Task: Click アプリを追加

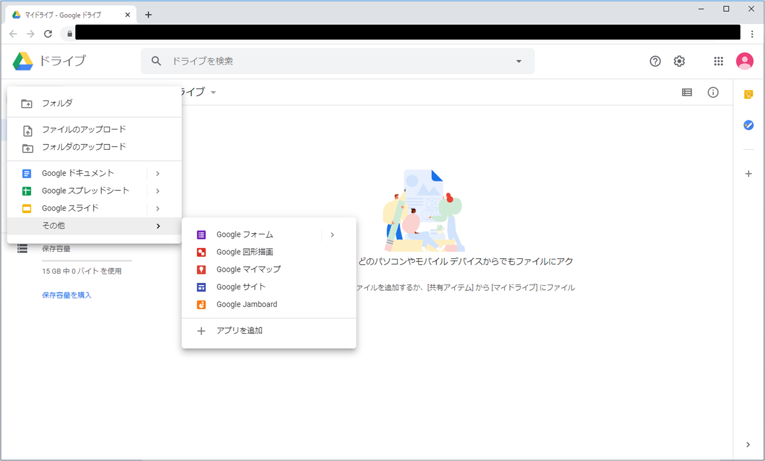Action: point(269,331)
